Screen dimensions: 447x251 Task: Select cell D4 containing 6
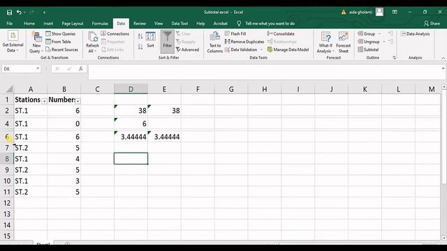131,123
